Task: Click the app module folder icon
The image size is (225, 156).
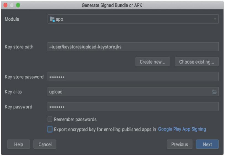Action: 52,19
